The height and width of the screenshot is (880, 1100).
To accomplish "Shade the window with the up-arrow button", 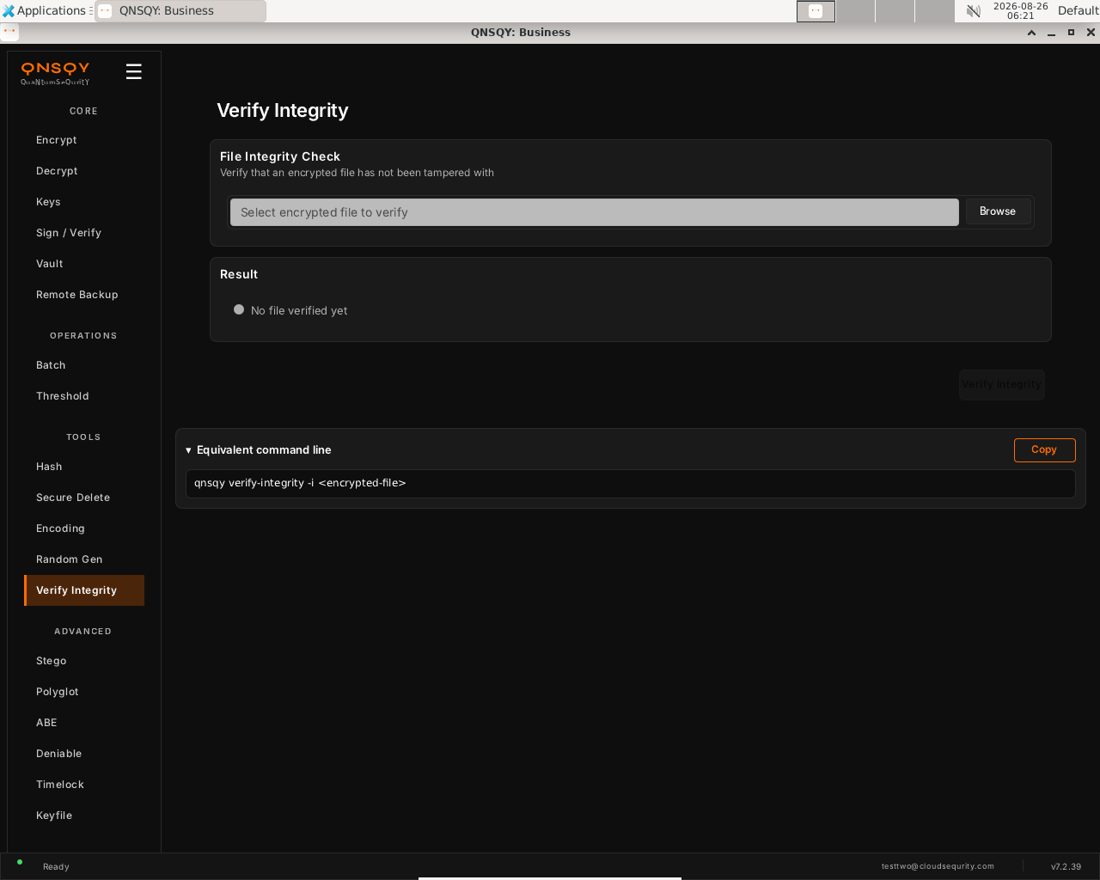I will click(1031, 33).
